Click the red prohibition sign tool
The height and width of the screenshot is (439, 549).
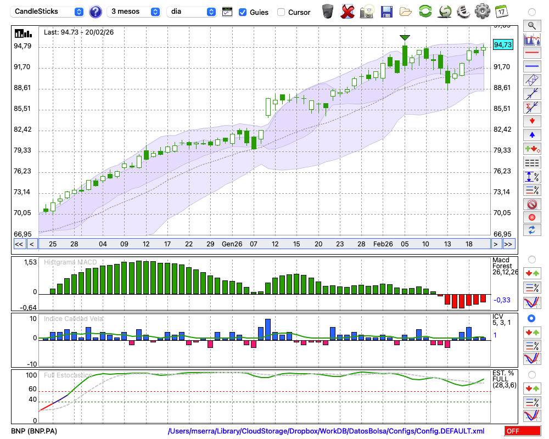[531, 204]
